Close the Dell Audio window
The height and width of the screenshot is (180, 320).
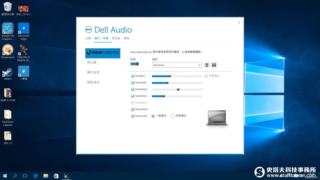tap(239, 22)
